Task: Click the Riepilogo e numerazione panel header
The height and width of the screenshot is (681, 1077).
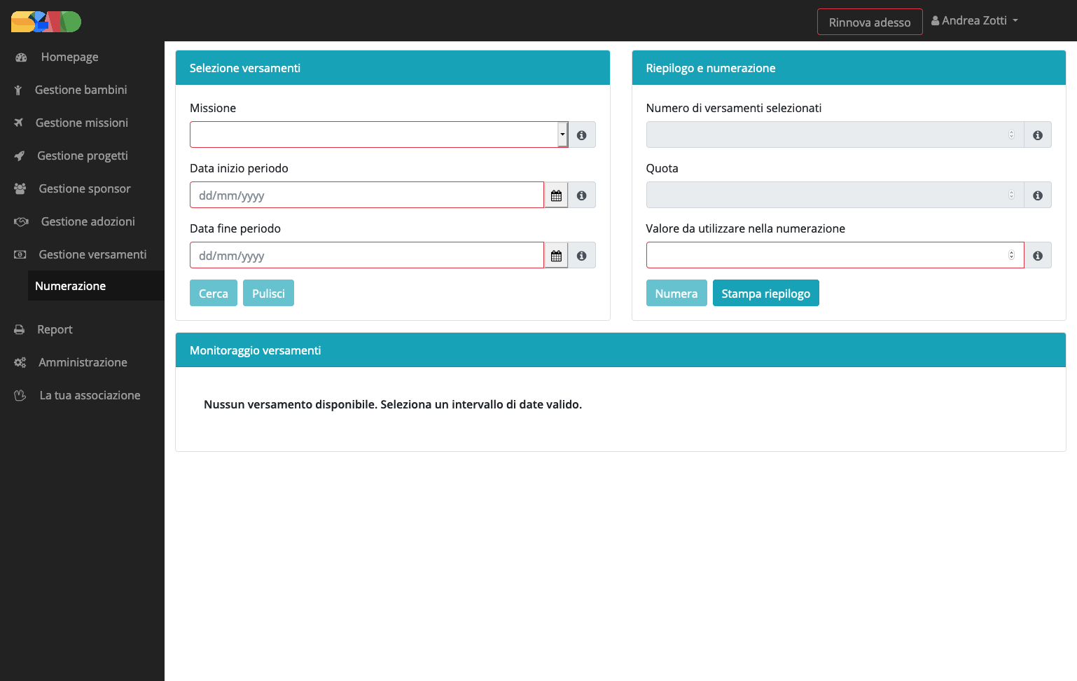Action: 849,68
